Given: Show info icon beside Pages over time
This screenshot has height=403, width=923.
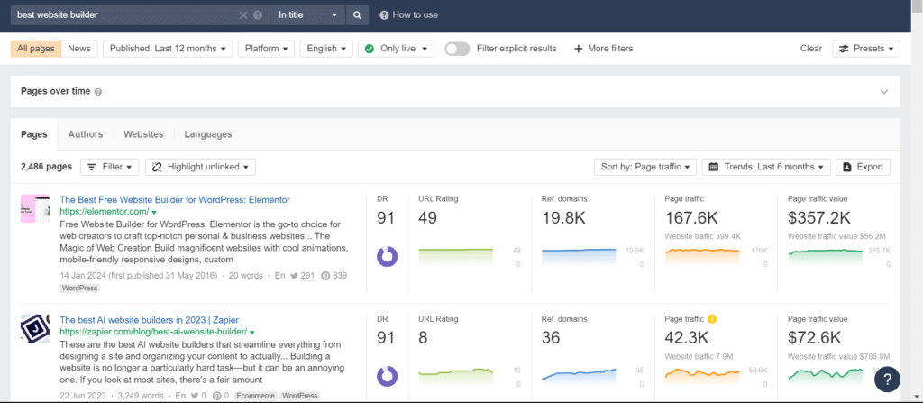Looking at the screenshot, I should pyautogui.click(x=98, y=92).
